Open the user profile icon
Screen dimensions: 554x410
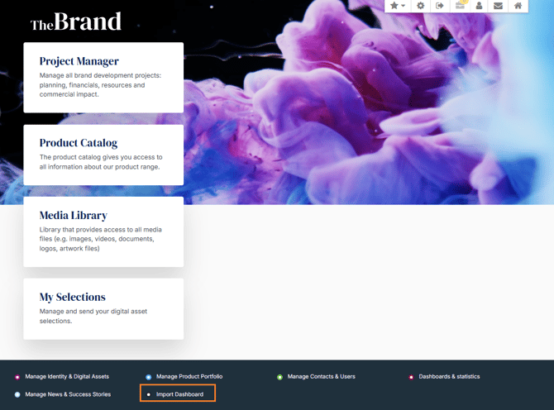(x=479, y=6)
